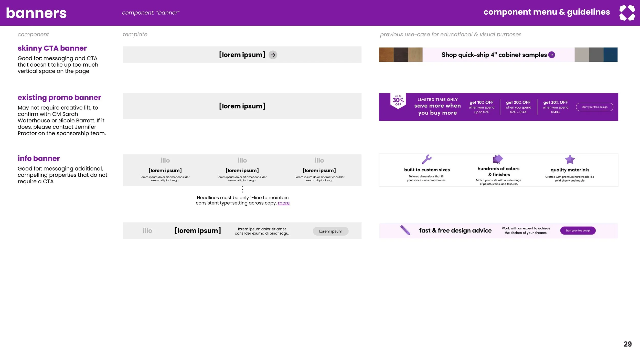The image size is (640, 360).
Task: Click the paint swatch colors icon
Action: (498, 159)
